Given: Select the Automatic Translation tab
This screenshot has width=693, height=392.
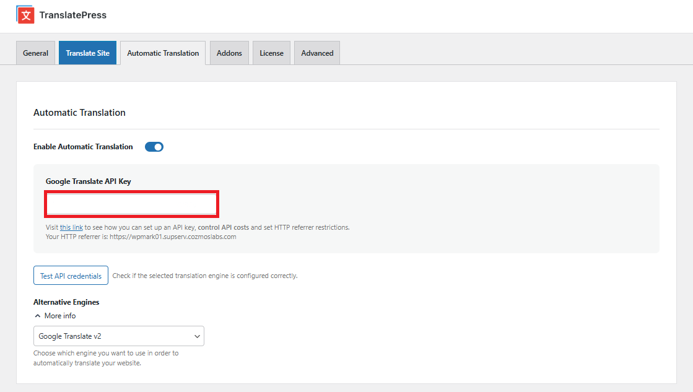Looking at the screenshot, I should click(x=162, y=53).
